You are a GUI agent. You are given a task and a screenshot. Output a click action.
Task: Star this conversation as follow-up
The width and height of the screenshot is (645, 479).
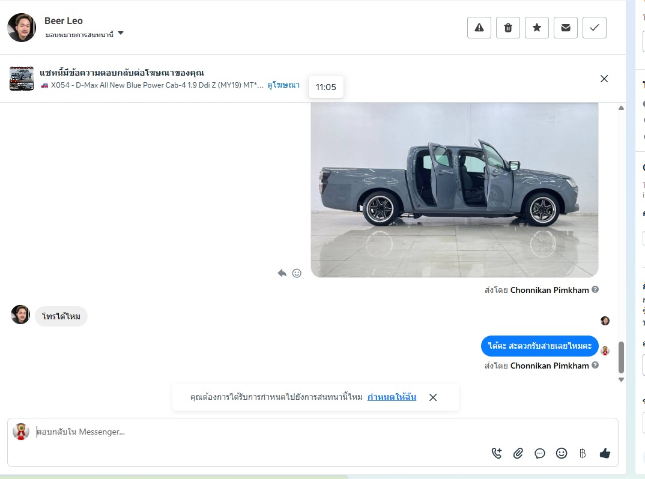[537, 28]
